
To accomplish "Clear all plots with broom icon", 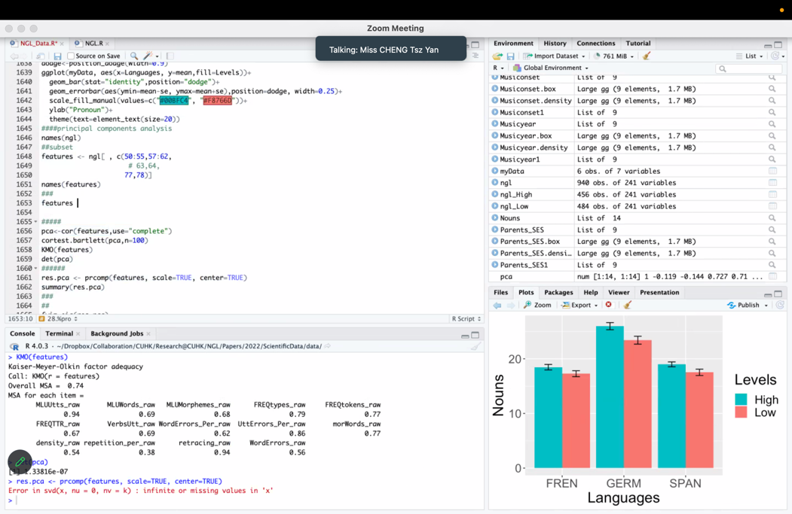I will (627, 305).
